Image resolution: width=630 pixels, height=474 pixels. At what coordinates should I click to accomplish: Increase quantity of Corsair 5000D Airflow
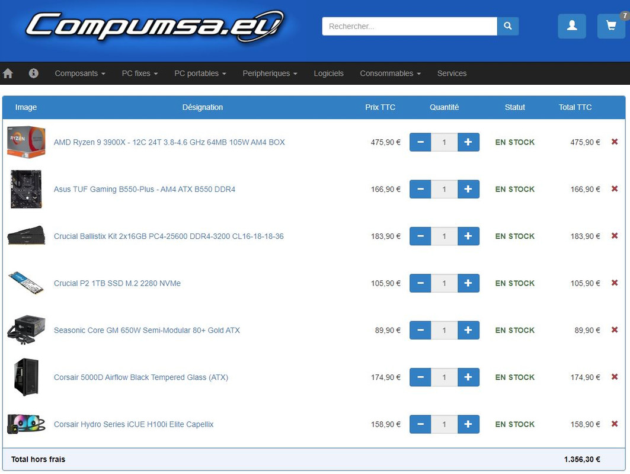coord(468,377)
